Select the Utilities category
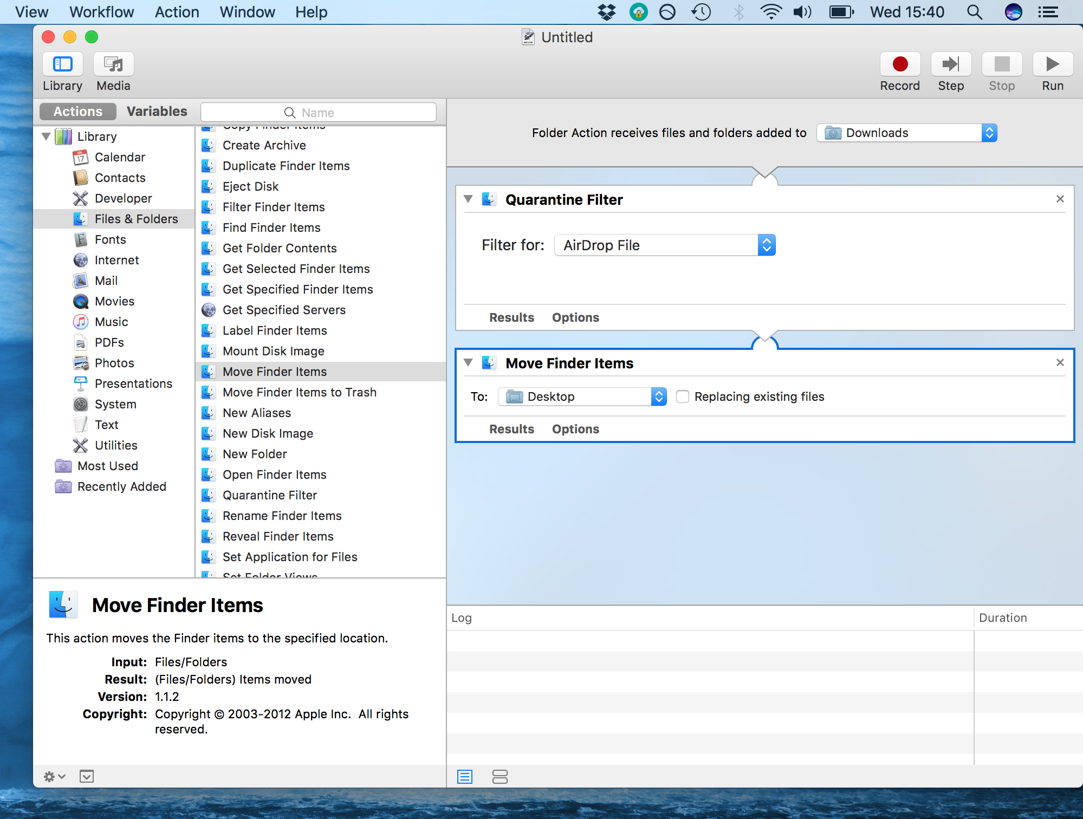The height and width of the screenshot is (819, 1083). 116,445
